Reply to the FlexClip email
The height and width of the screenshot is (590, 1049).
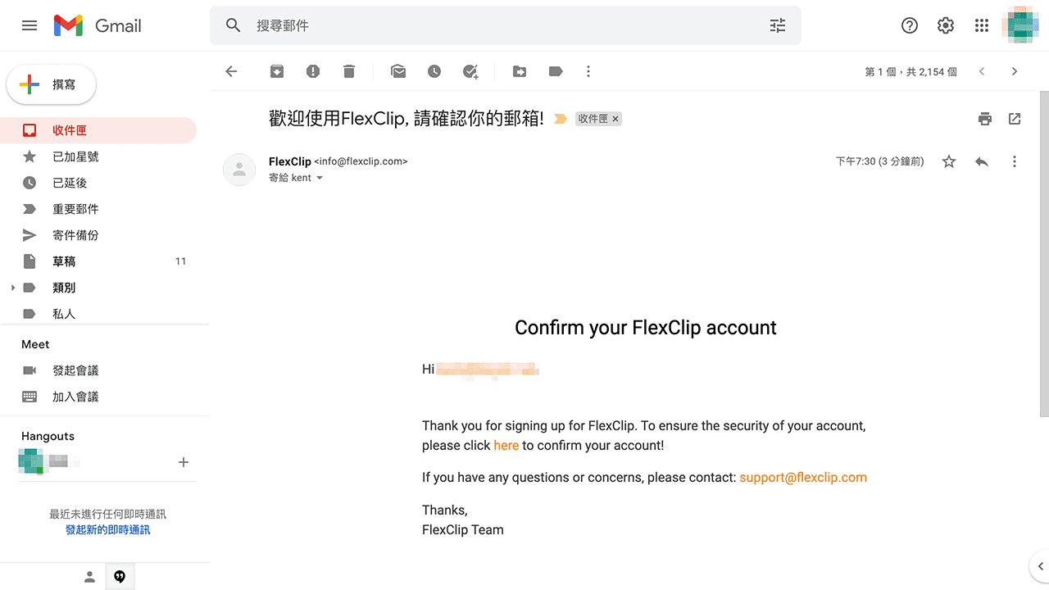pos(982,161)
